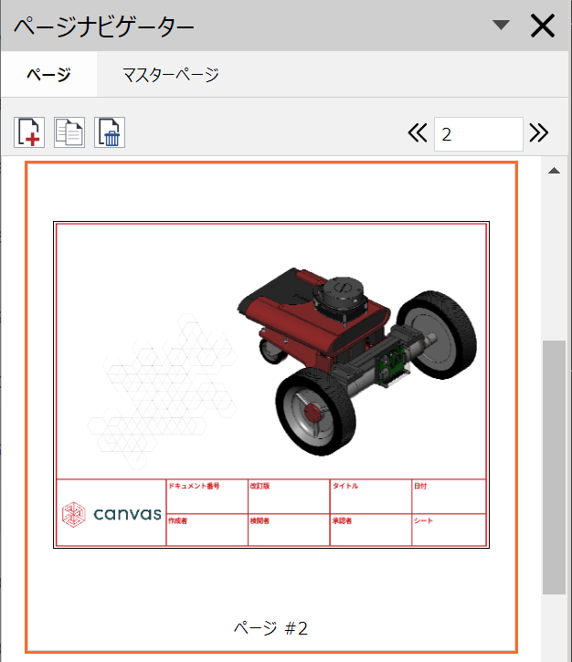Click the ページ #2 label
Viewport: 572px width, 662px height.
[x=270, y=628]
